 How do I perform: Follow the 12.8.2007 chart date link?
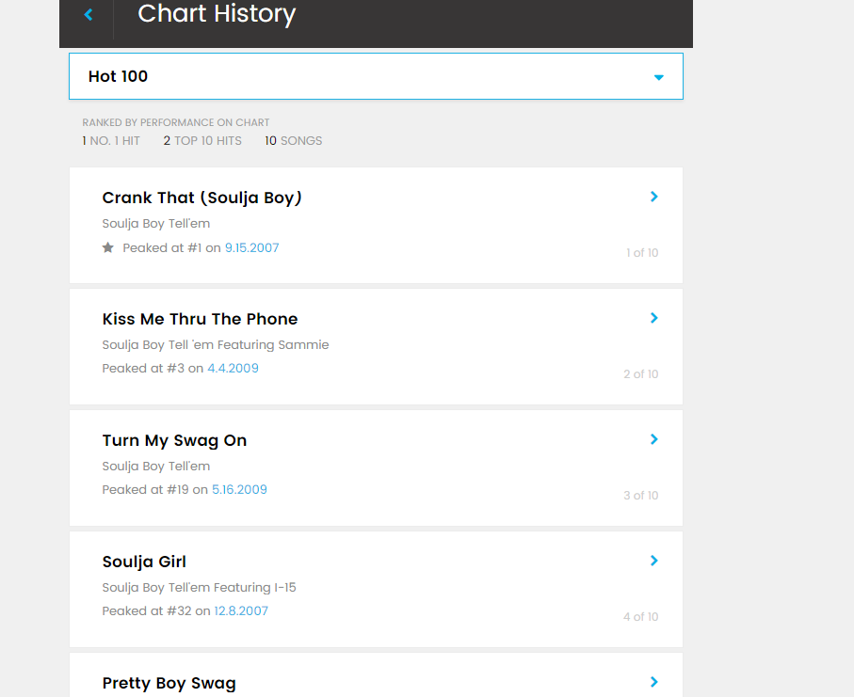tap(241, 611)
